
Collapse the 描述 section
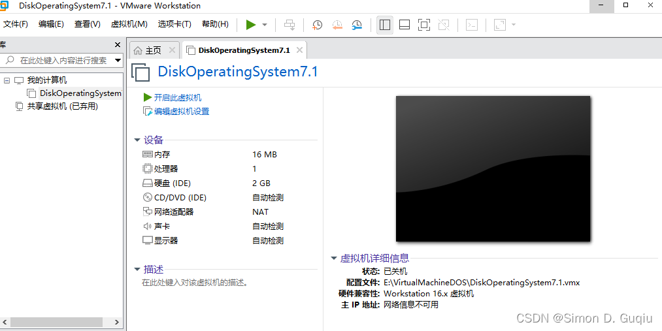point(137,269)
